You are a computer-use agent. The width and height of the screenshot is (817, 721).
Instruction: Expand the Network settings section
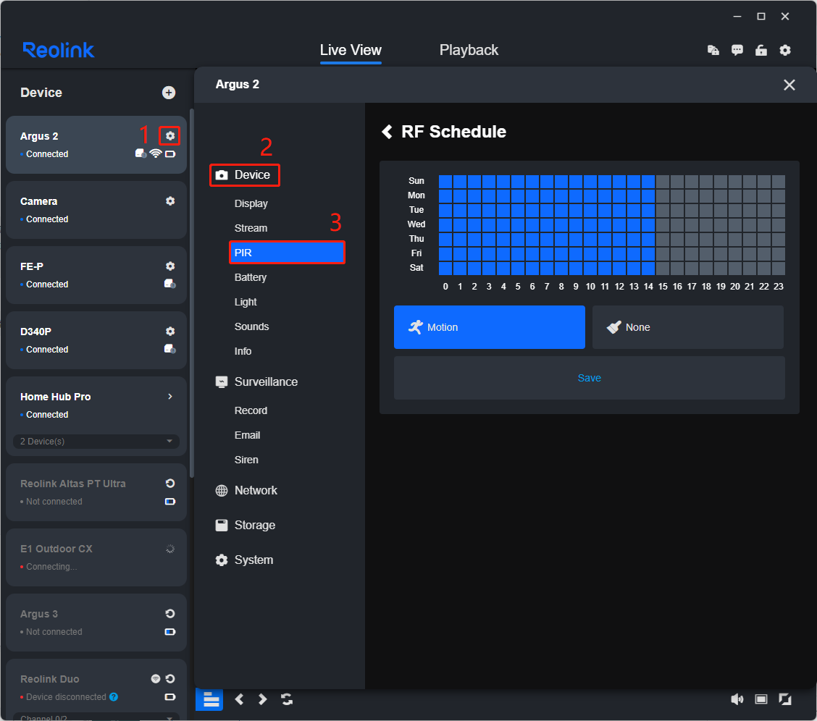tap(246, 490)
